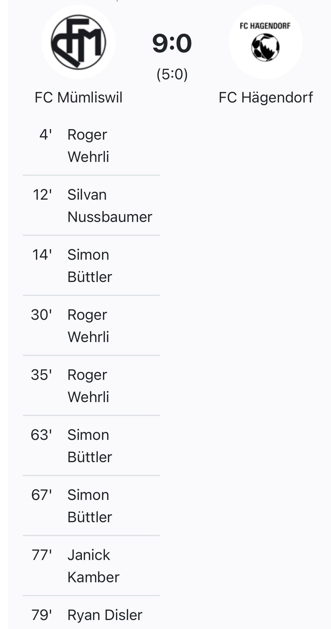The image size is (331, 629).
Task: Tap the FC Mümliswil club logo
Action: [79, 42]
